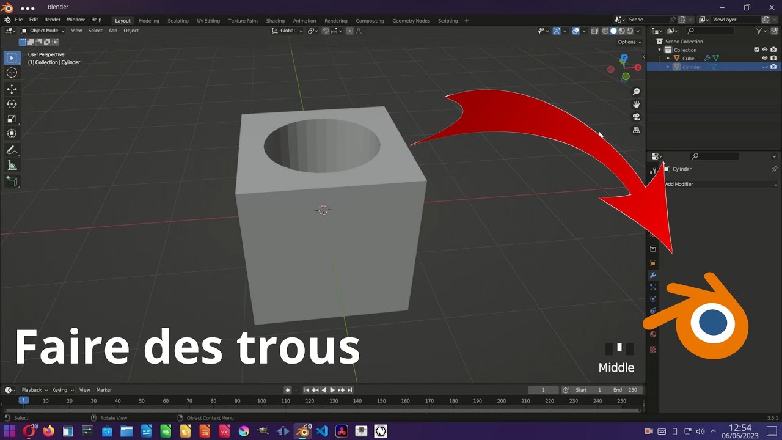The height and width of the screenshot is (440, 782).
Task: Toggle Cube render camera icon in outliner
Action: pos(773,58)
